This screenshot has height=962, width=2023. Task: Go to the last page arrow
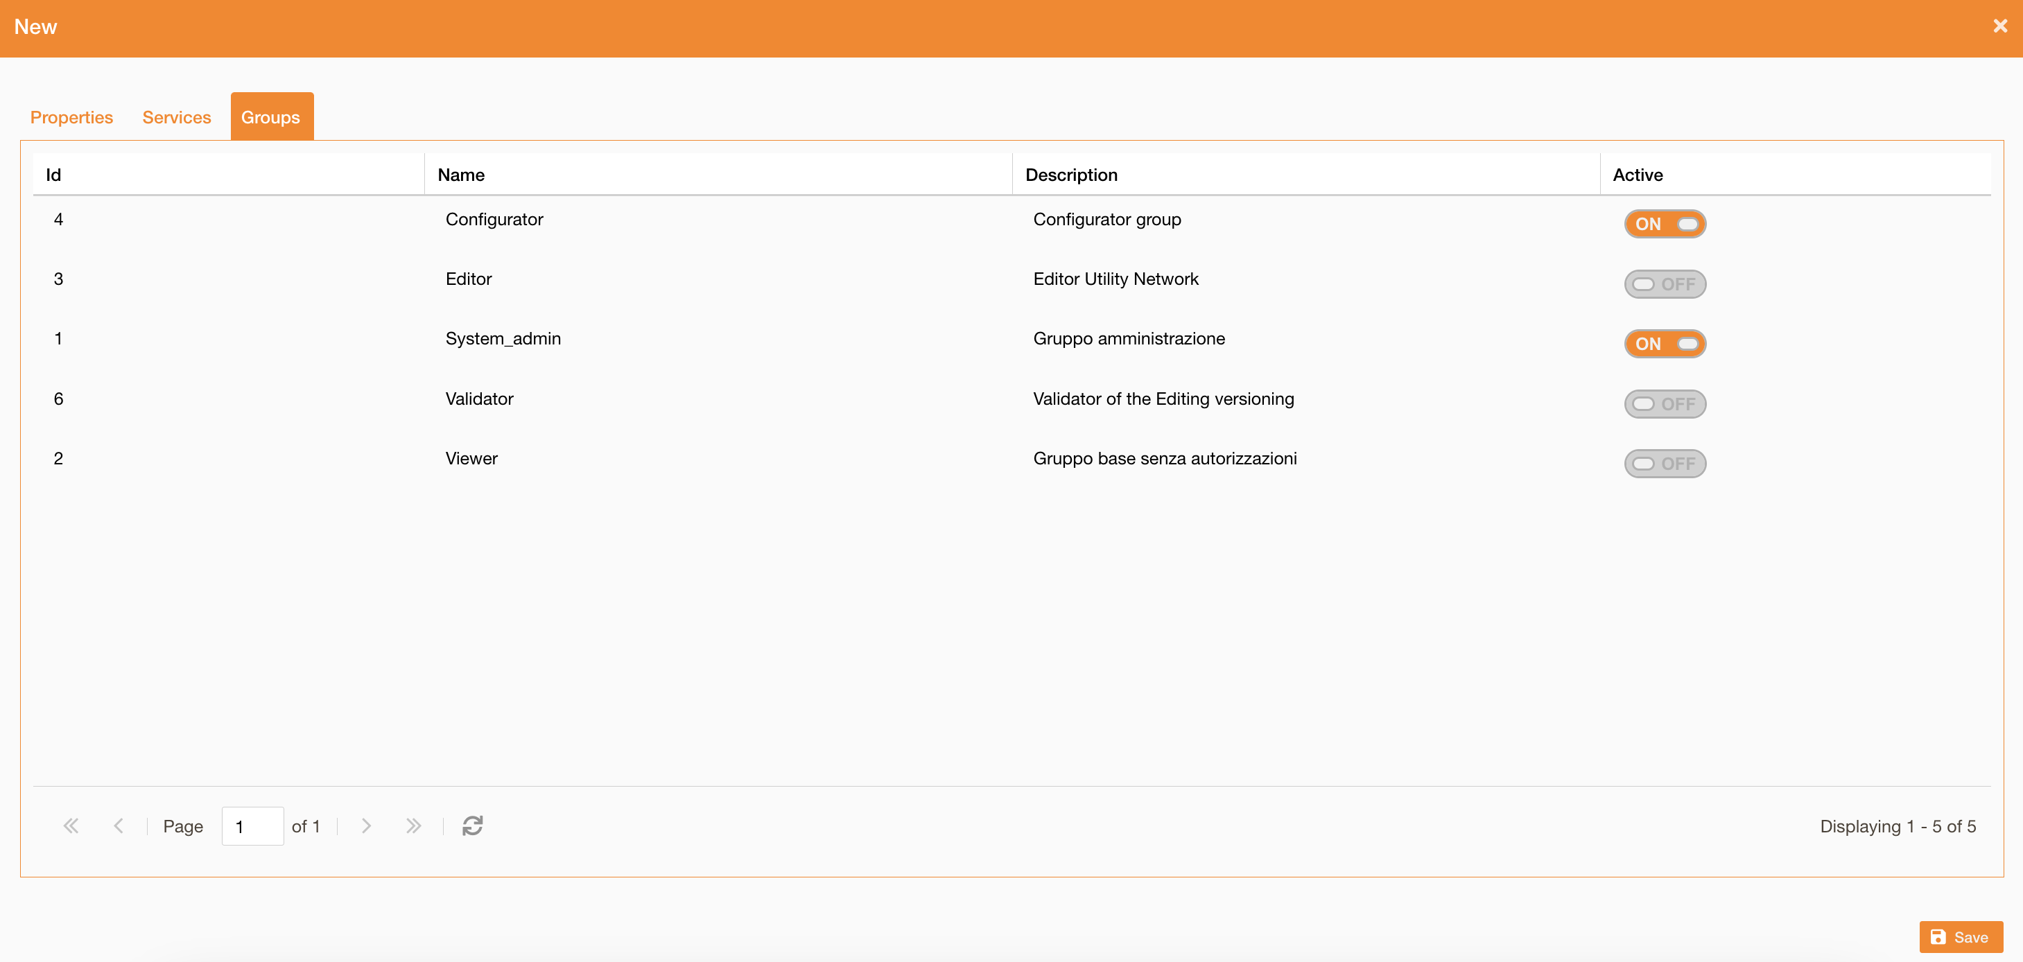coord(413,825)
